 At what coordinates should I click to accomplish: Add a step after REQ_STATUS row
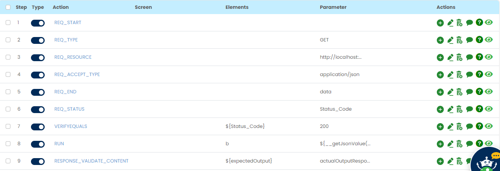pos(440,109)
